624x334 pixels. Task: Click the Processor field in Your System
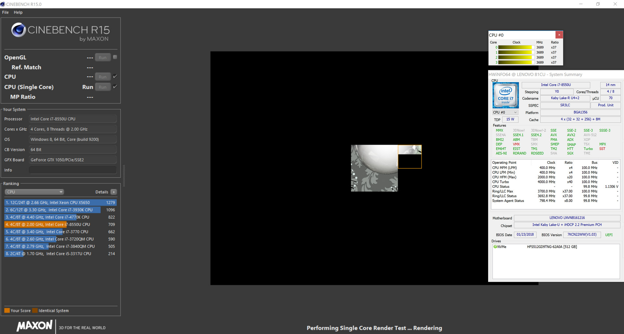coord(73,119)
